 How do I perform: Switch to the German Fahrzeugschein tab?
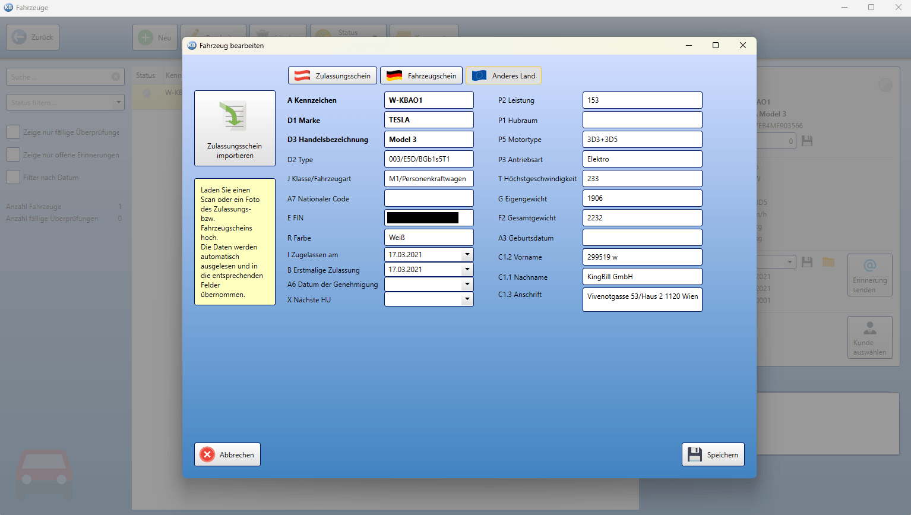point(421,75)
